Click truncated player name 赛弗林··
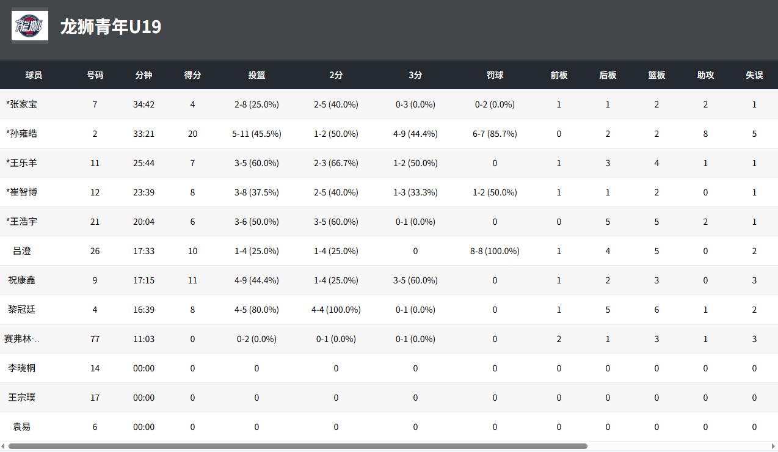 coord(21,339)
